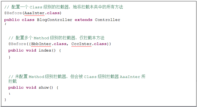The height and width of the screenshot is (107, 197).
Task: Click the comment about multiple Method-level interceptors
Action: click(57, 38)
